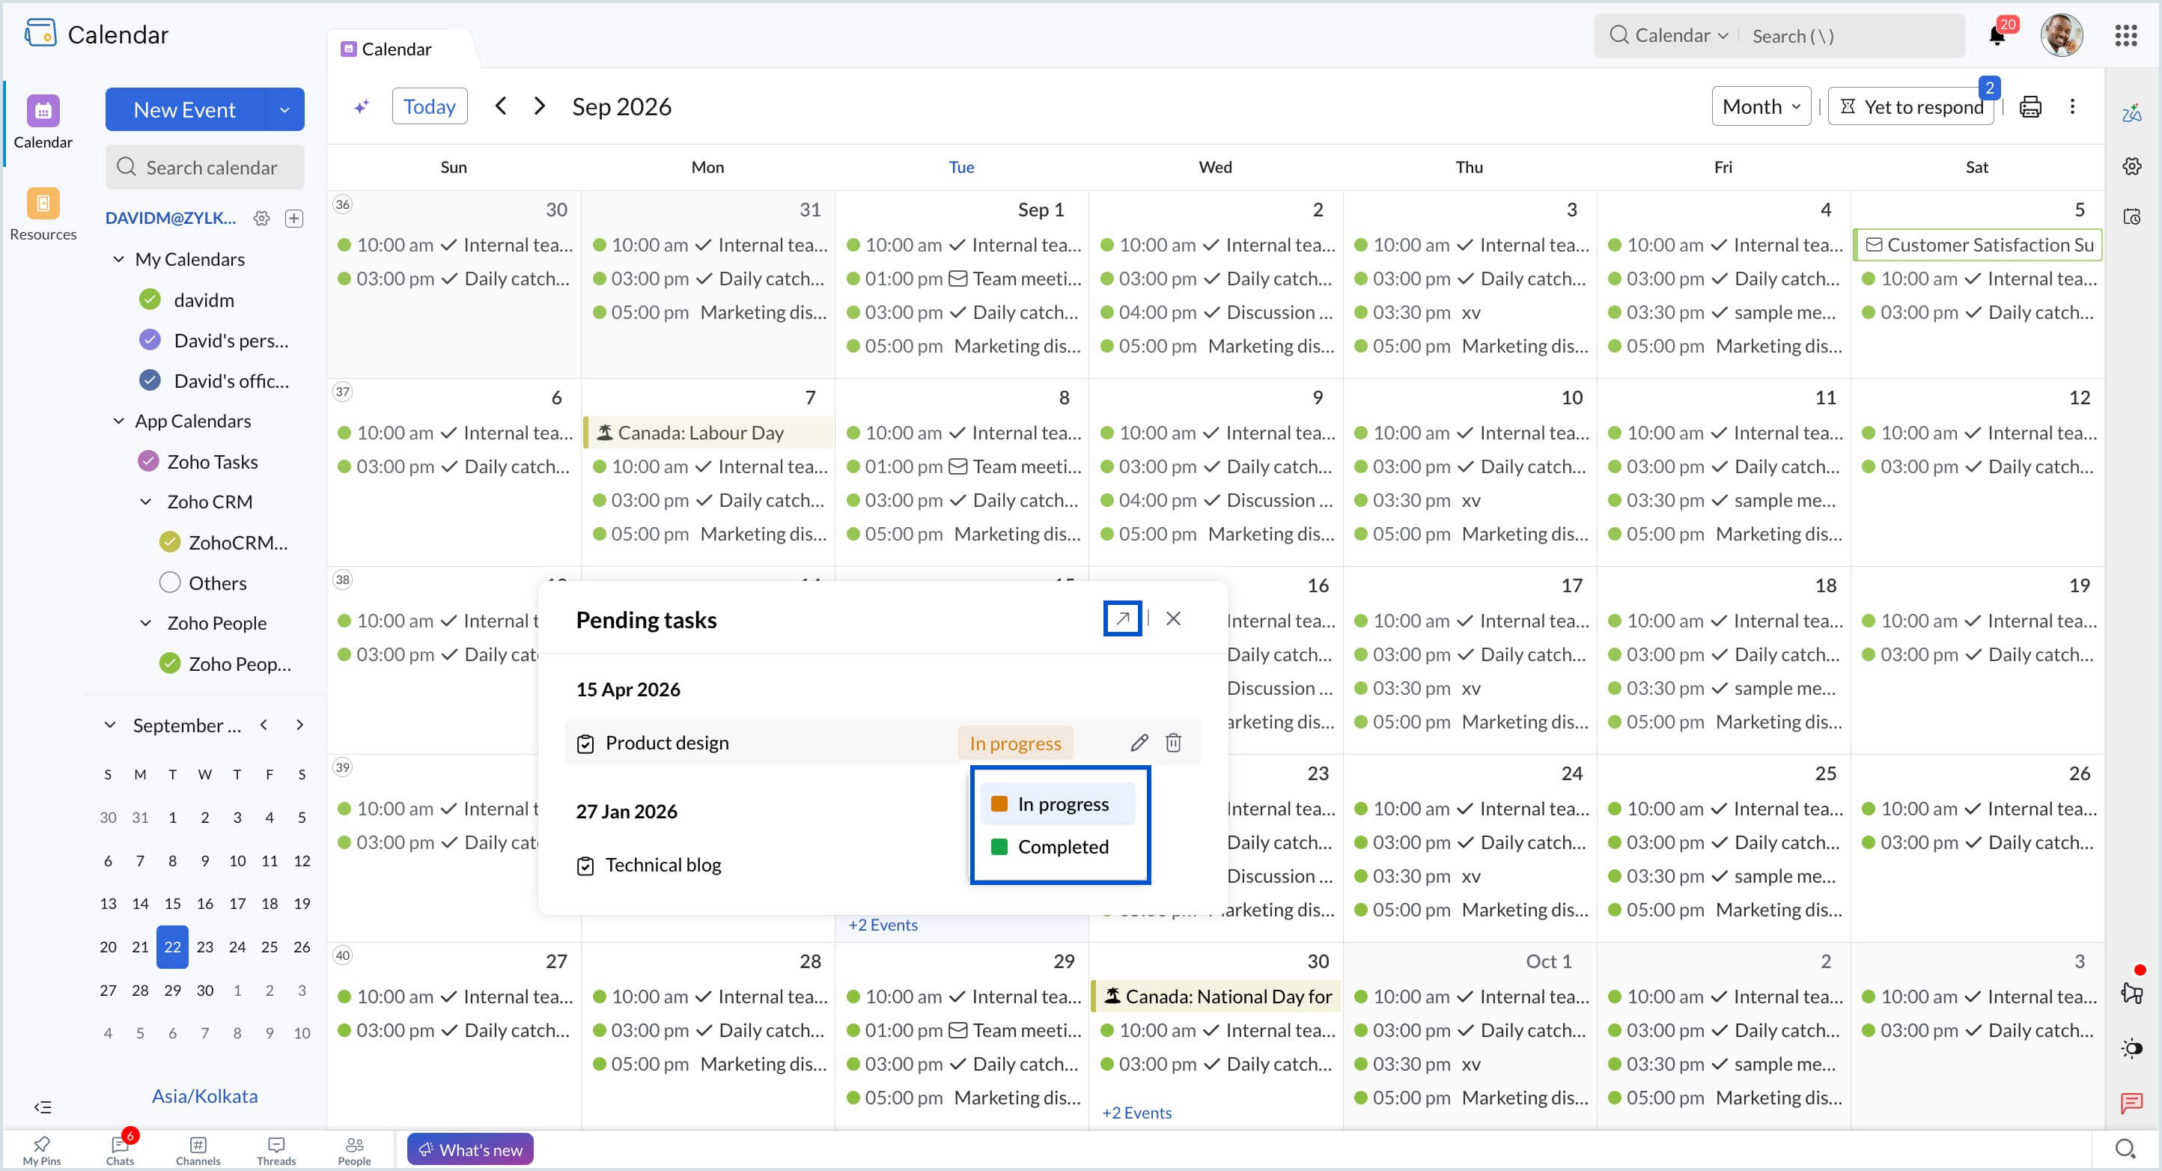
Task: Toggle the davidm calendar checkbox
Action: point(150,299)
